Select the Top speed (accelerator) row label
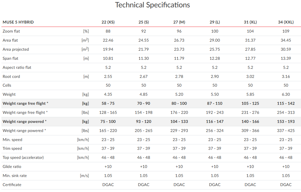This screenshot has height=192, width=301. tap(23, 157)
